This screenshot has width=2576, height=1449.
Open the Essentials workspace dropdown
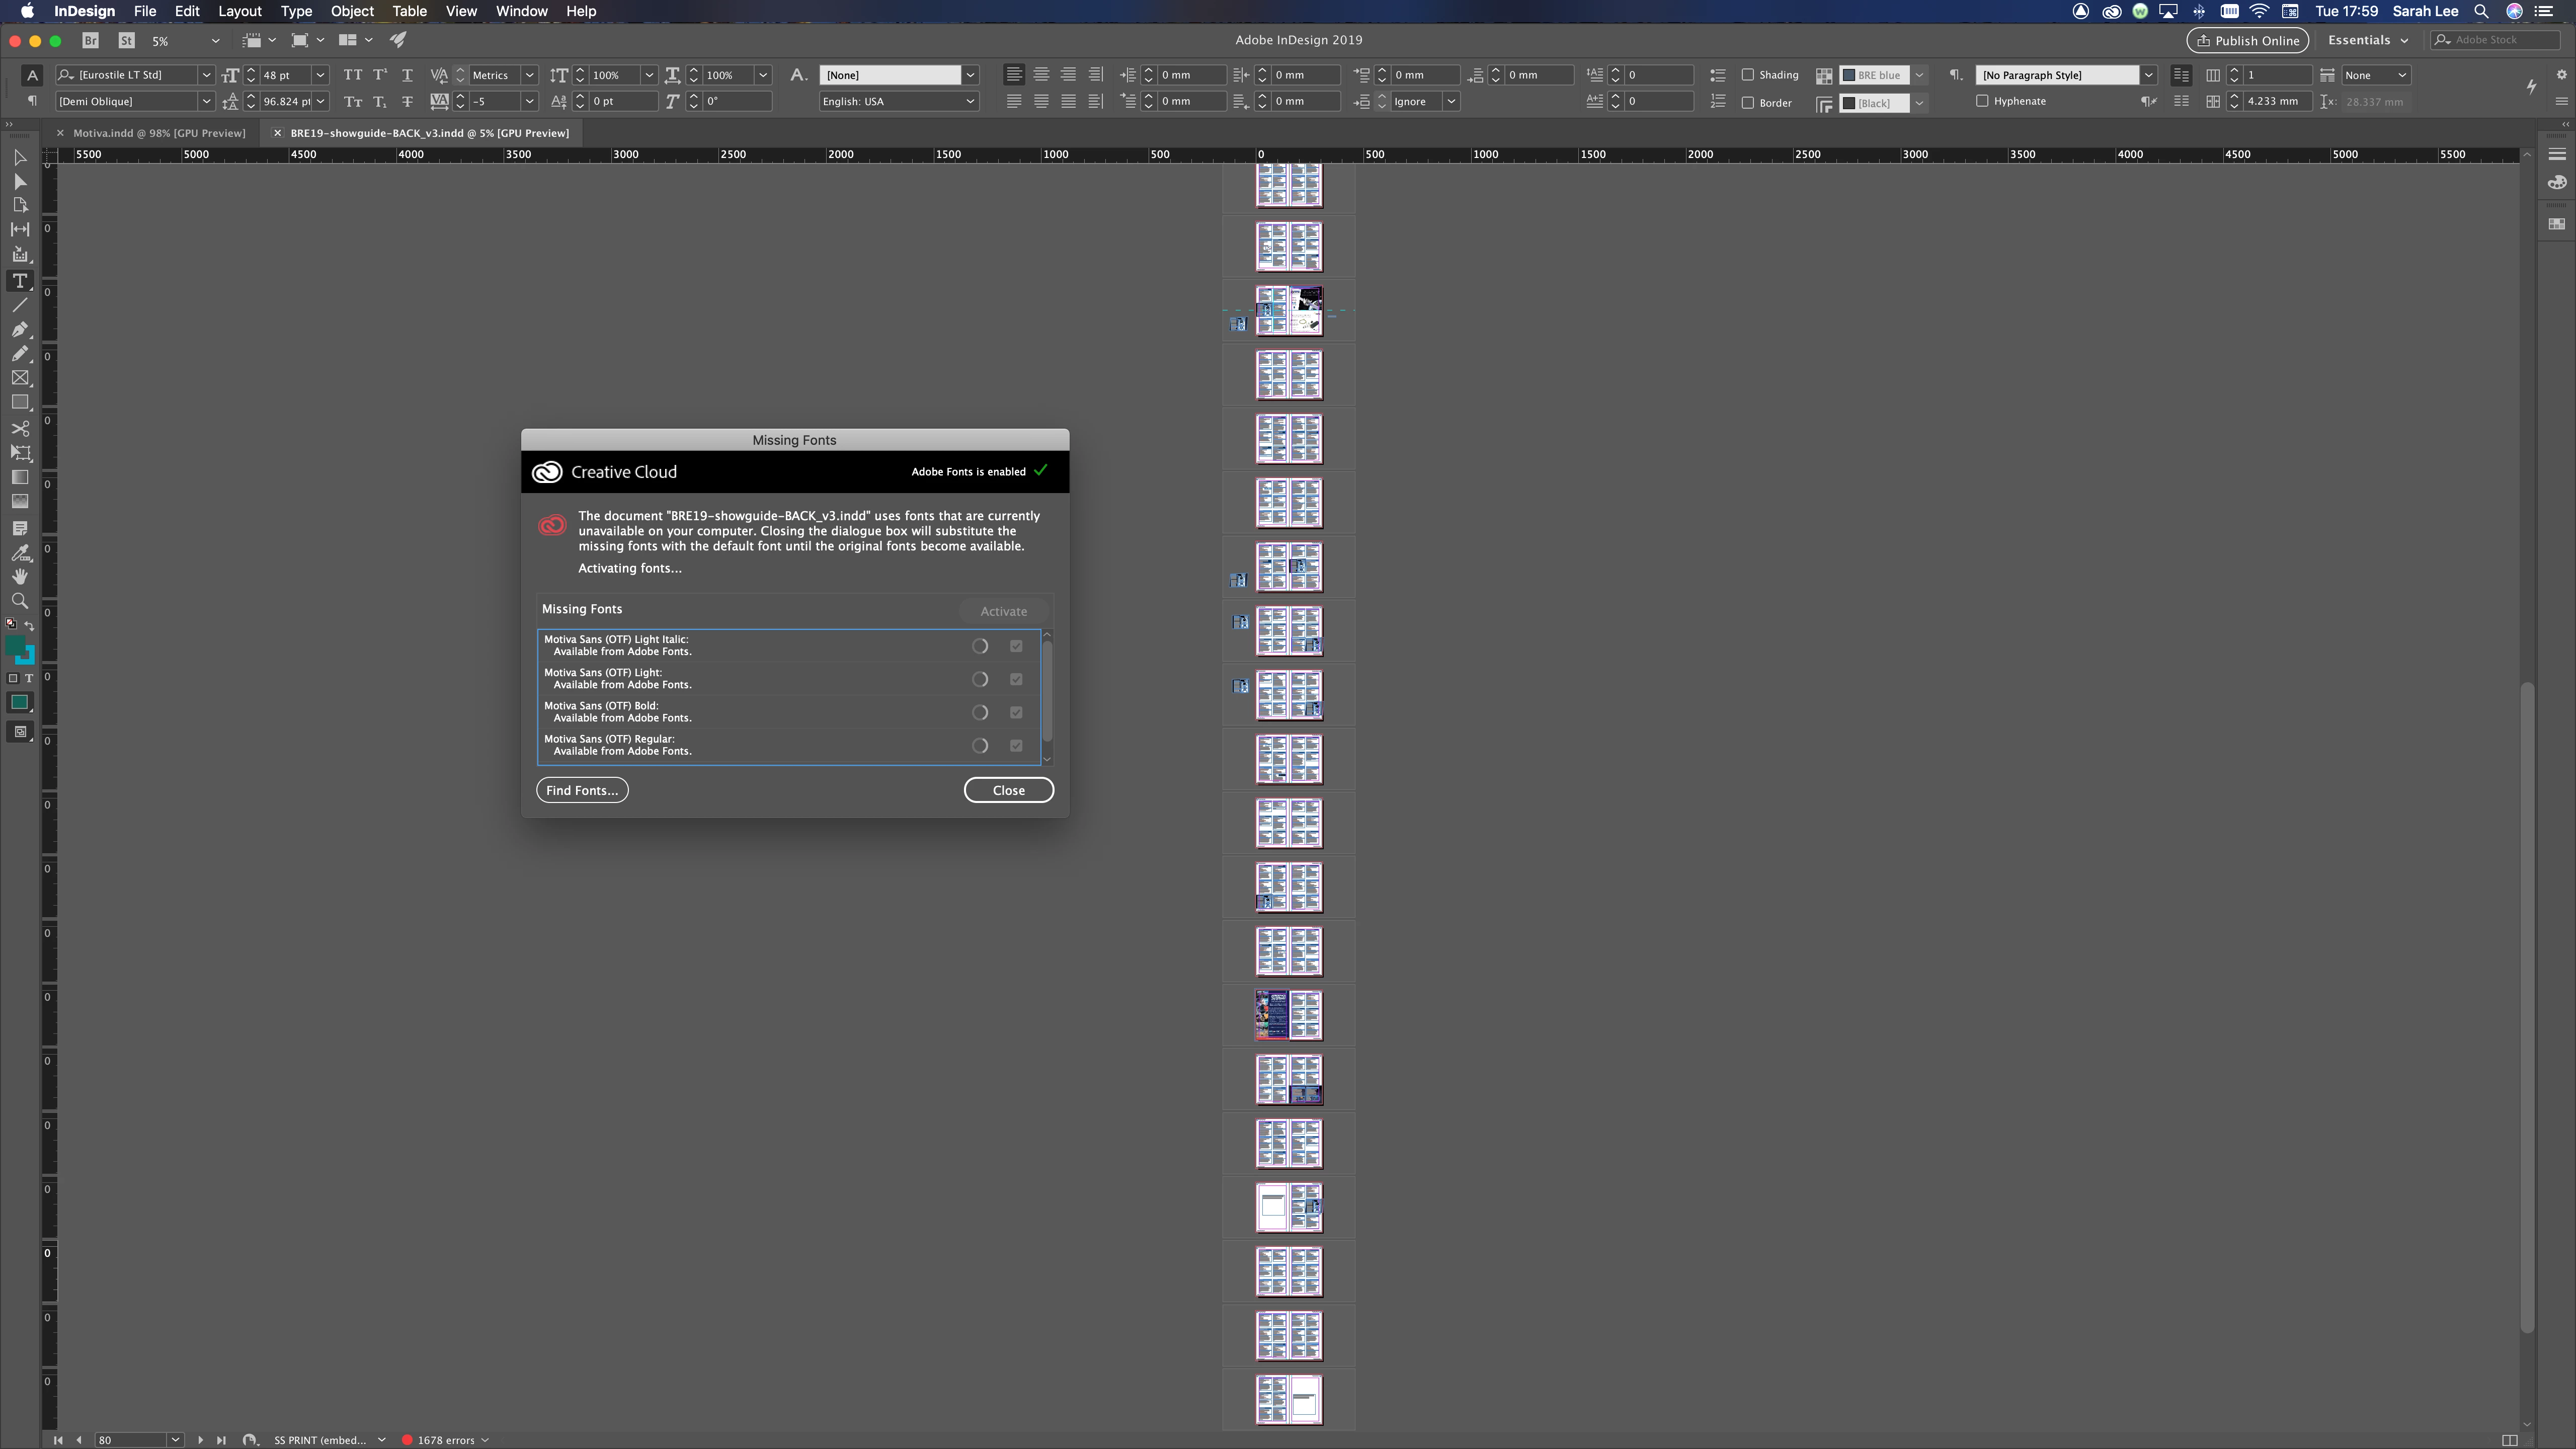tap(2367, 40)
